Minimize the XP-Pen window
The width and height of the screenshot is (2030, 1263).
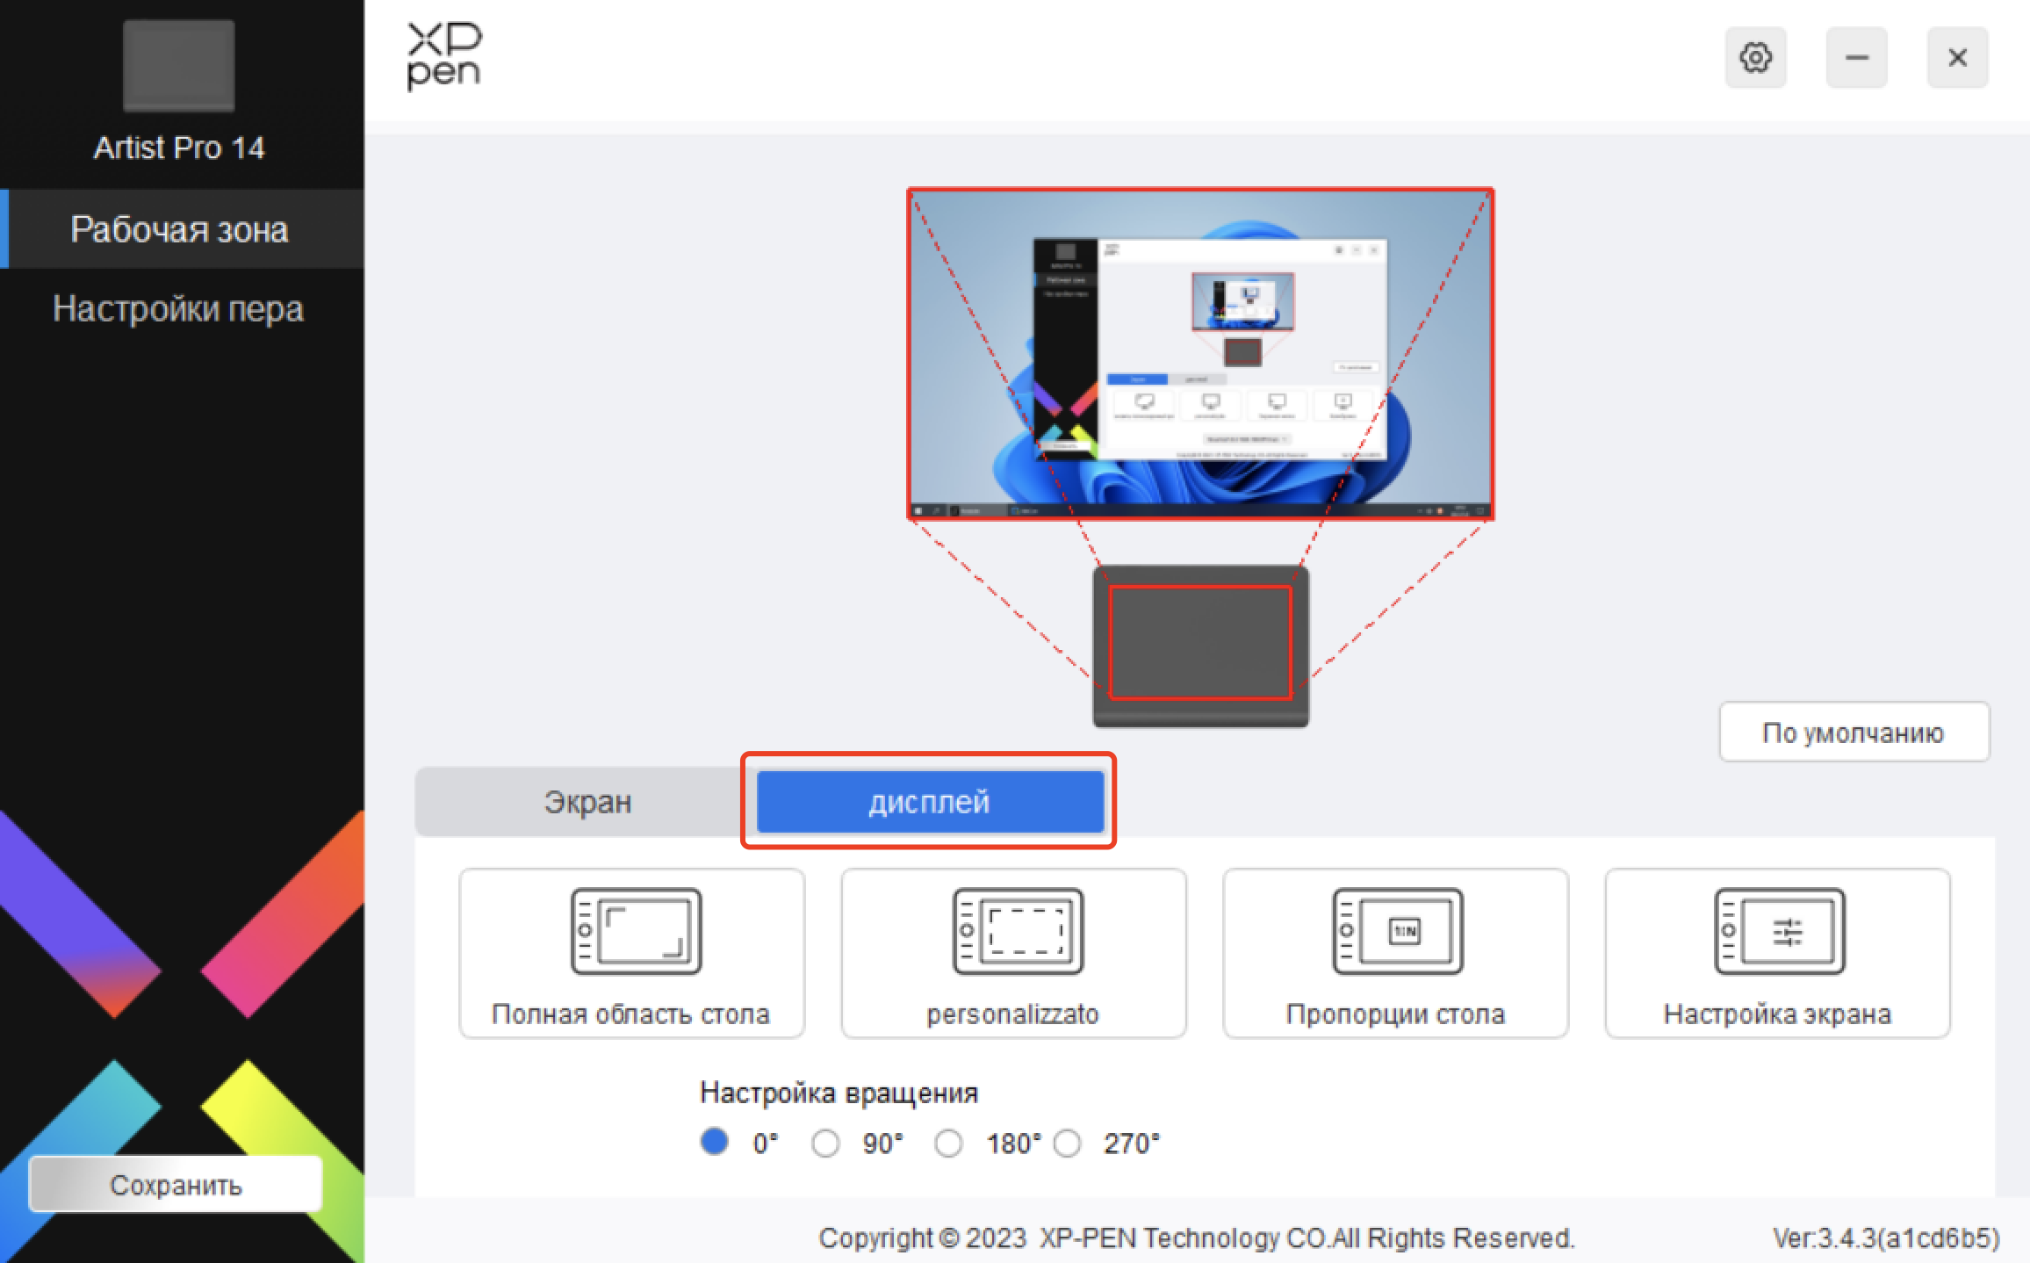(1857, 58)
